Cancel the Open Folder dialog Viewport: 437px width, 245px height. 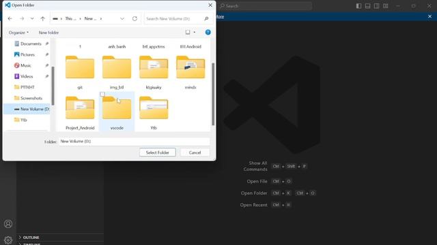(195, 152)
